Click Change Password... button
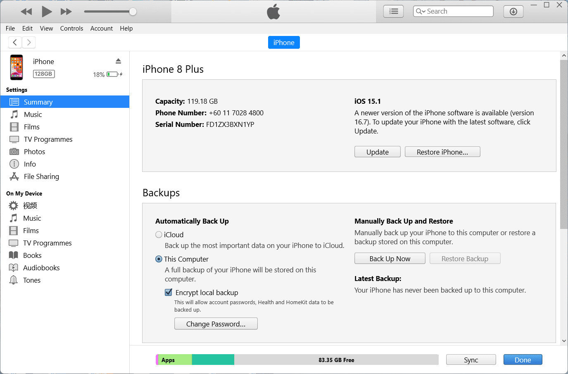The image size is (568, 374). click(x=216, y=324)
